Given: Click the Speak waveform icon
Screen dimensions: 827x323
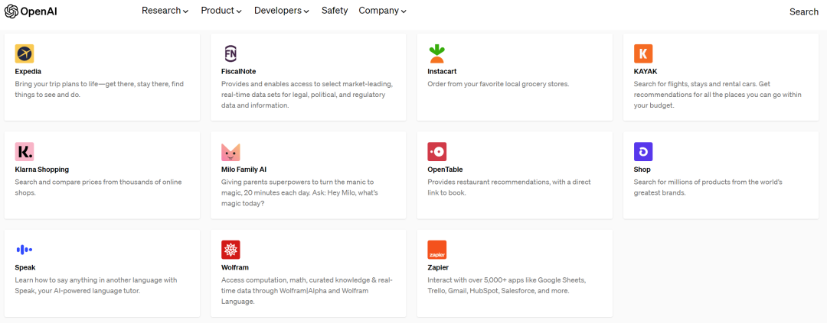Looking at the screenshot, I should (25, 250).
